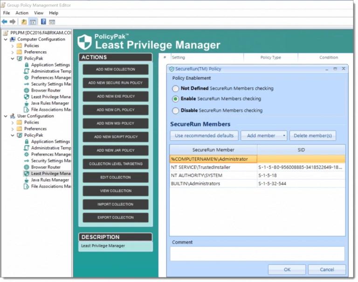Click Use recommended defaults button
The width and height of the screenshot is (358, 282).
point(204,136)
